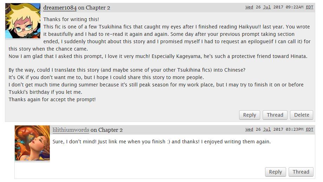Click the 'EDT' timezone on dreamer1084's comment
This screenshot has width=323, height=182.
coord(309,7)
